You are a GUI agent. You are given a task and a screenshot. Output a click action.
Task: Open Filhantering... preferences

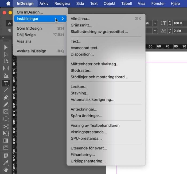point(106,155)
